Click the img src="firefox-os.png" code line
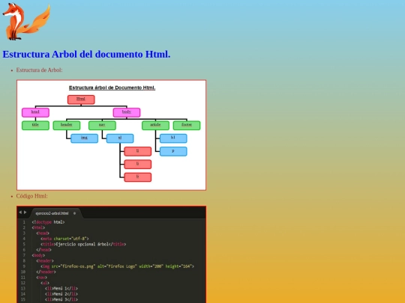The width and height of the screenshot is (405, 303). [117, 266]
